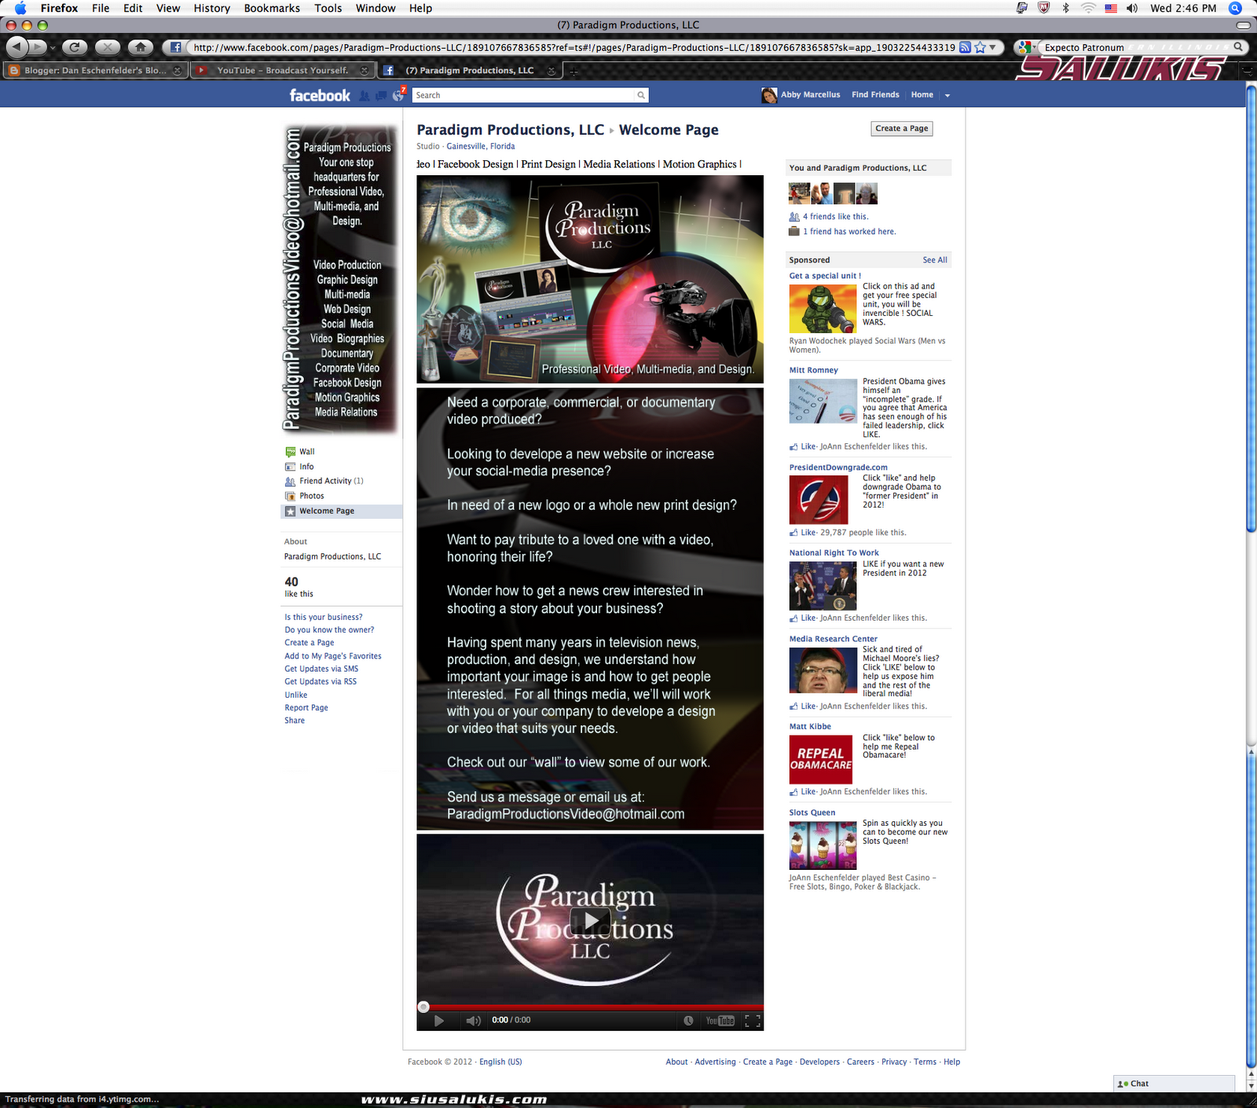The width and height of the screenshot is (1257, 1108).
Task: Click the Share link in sidebar
Action: tap(295, 721)
